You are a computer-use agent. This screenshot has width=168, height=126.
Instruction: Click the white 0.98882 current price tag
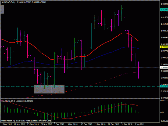(x=164, y=67)
